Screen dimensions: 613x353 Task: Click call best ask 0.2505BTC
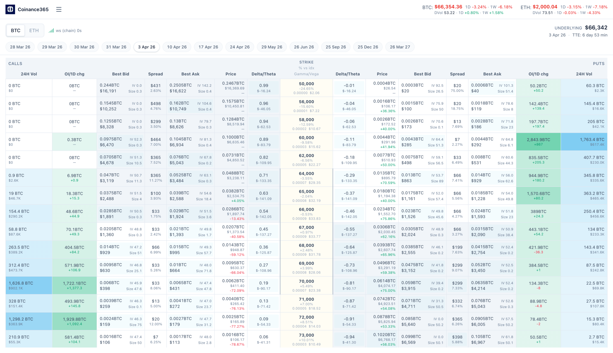(181, 85)
